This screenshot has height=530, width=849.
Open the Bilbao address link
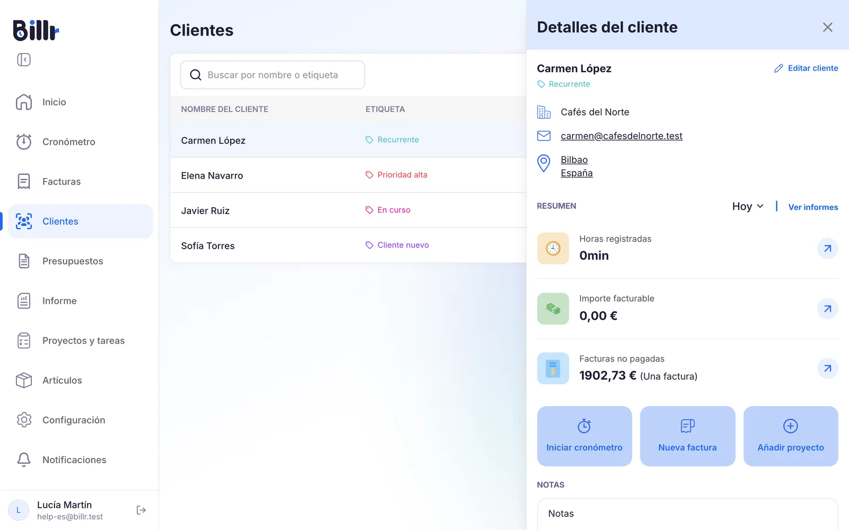[574, 160]
